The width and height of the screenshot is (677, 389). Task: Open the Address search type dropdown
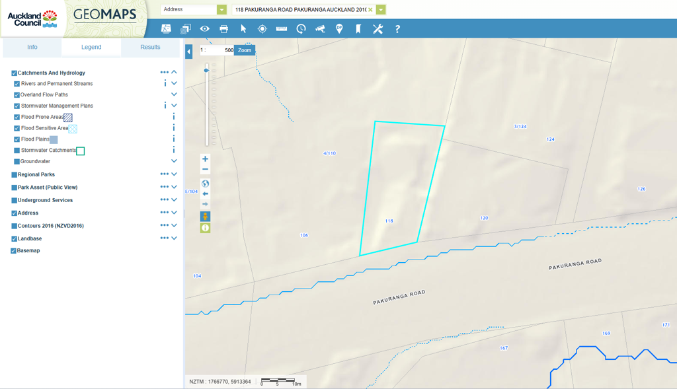click(221, 10)
